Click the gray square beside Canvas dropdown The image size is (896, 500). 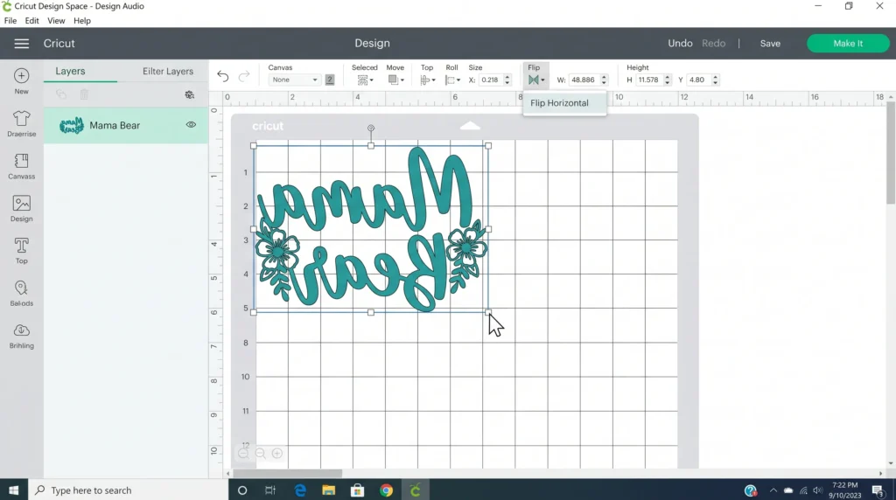tap(330, 80)
